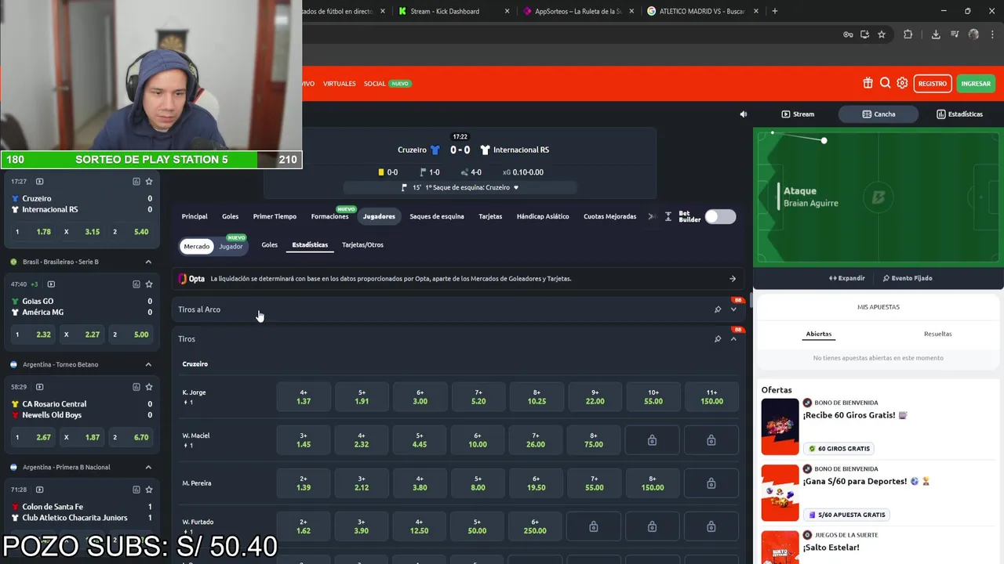This screenshot has width=1004, height=564.
Task: Select draw odds 2.27 for Goias GO
Action: (x=81, y=334)
